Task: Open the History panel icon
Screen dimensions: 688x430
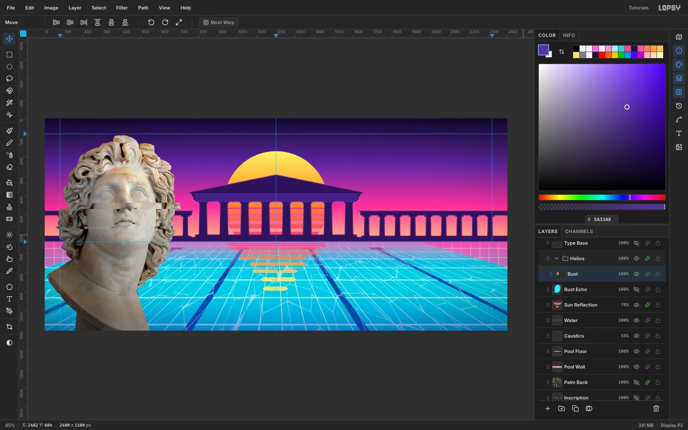Action: coord(679,106)
